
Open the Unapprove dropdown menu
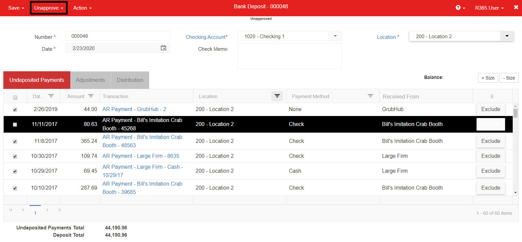pos(49,8)
